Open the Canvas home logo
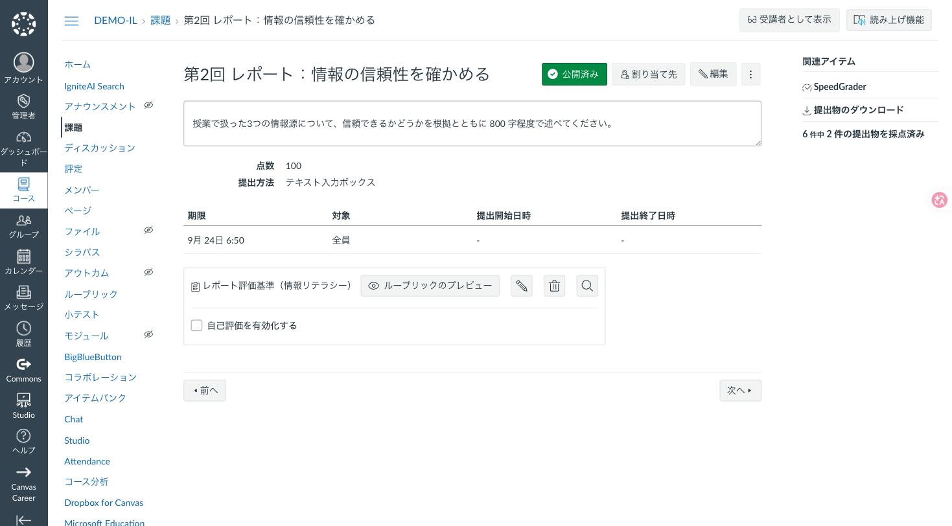Image resolution: width=952 pixels, height=526 pixels. point(23,24)
